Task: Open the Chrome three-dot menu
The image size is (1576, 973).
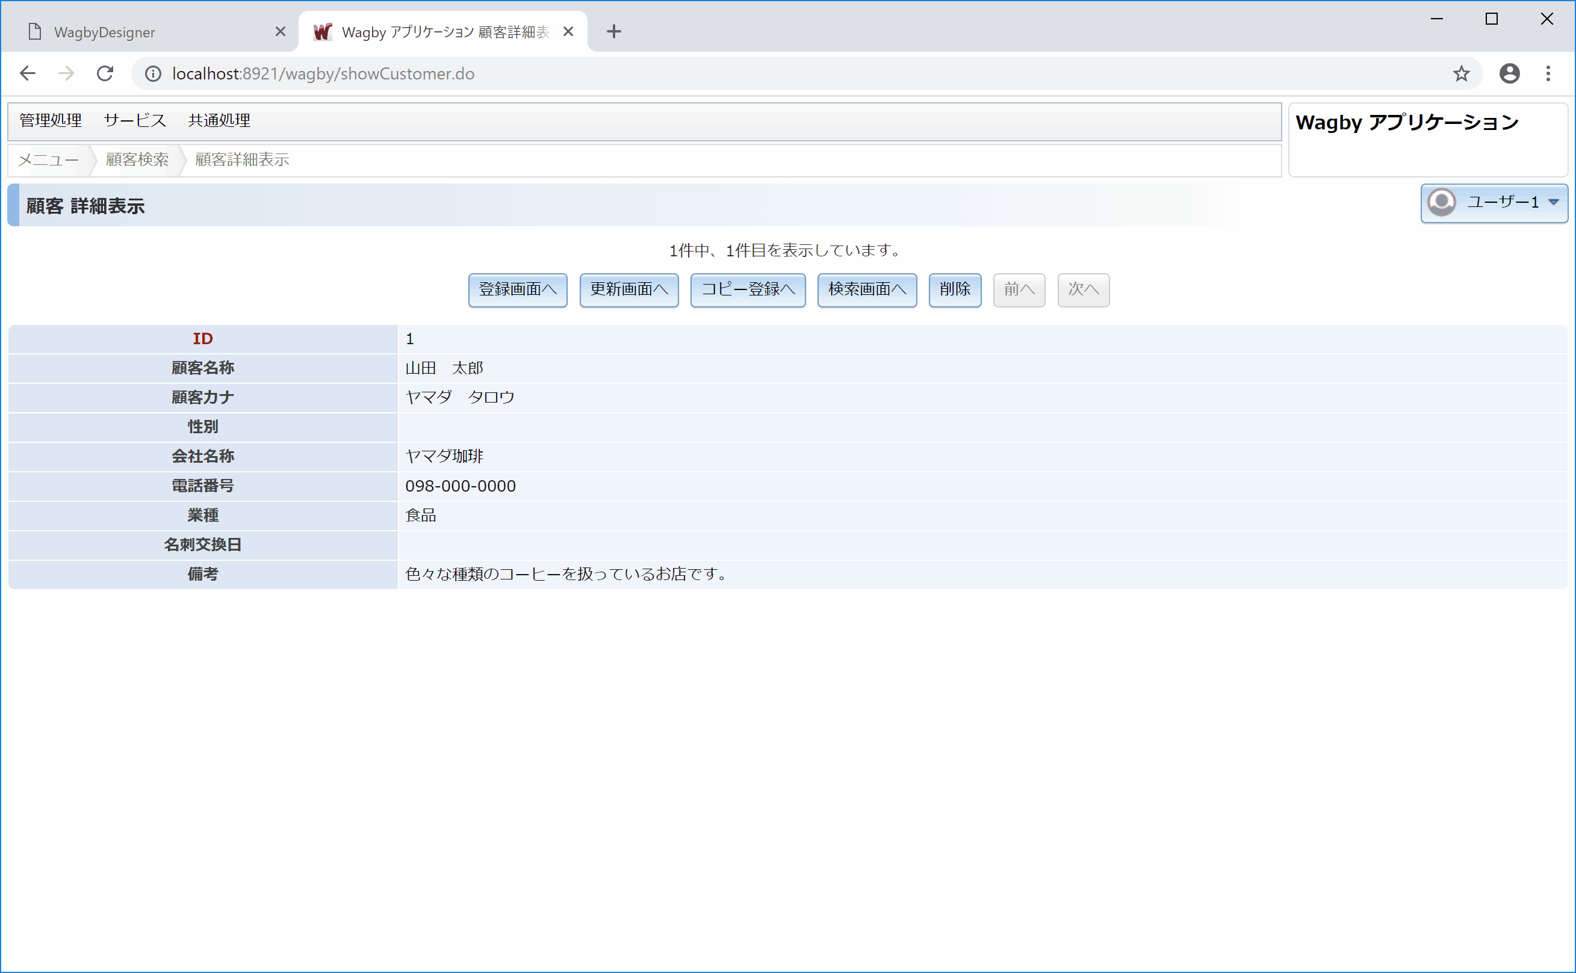Action: [1548, 73]
